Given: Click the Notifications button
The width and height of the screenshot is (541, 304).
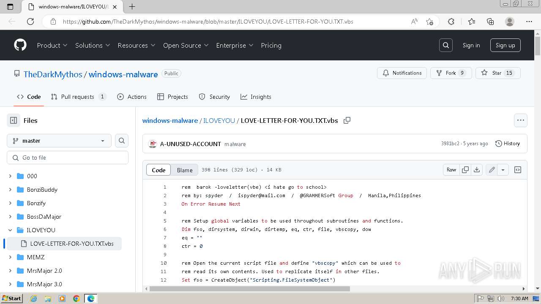Looking at the screenshot, I should click(402, 73).
